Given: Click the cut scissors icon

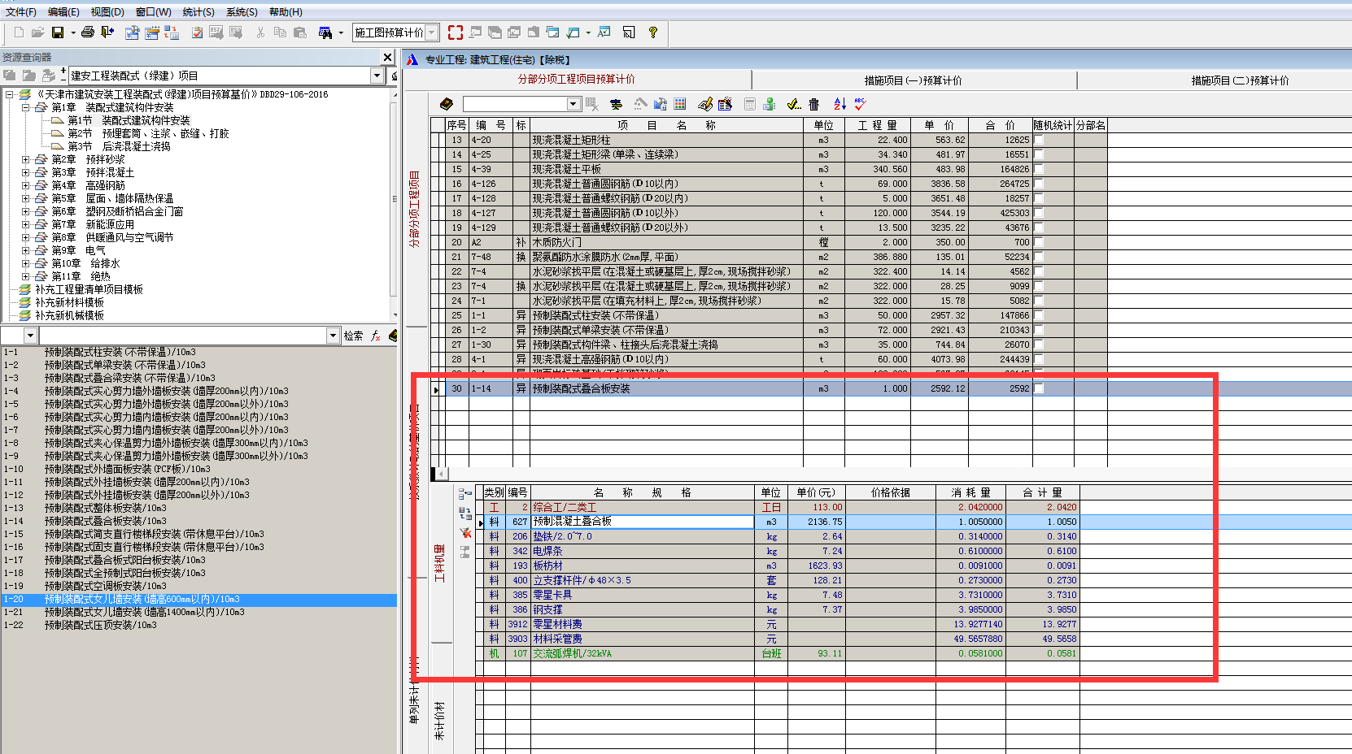Looking at the screenshot, I should click(260, 32).
